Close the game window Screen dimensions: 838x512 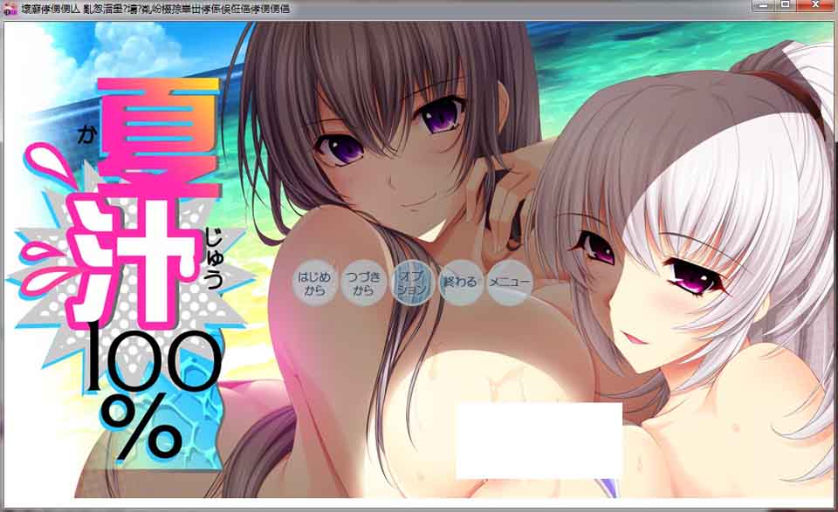(815, 5)
